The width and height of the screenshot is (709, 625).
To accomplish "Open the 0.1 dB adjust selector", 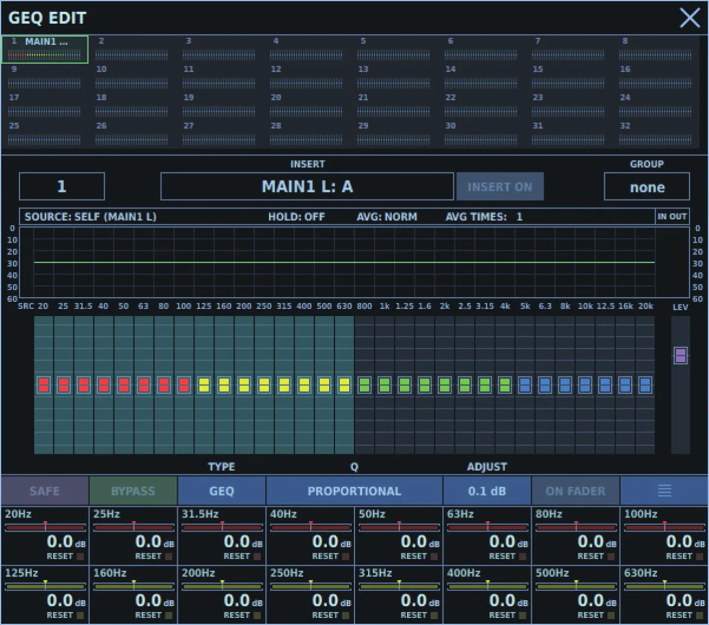I will click(487, 491).
